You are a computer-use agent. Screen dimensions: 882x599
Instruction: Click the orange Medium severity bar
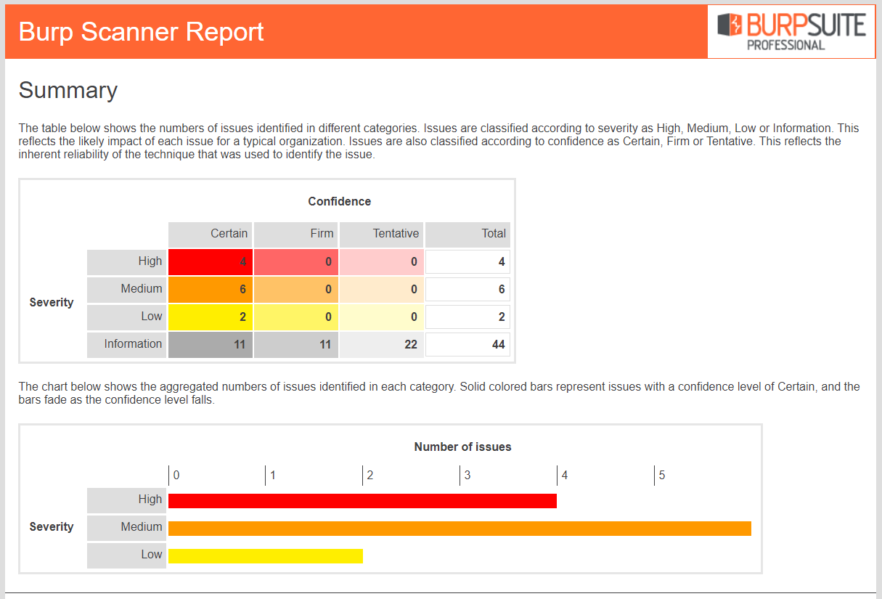(460, 529)
